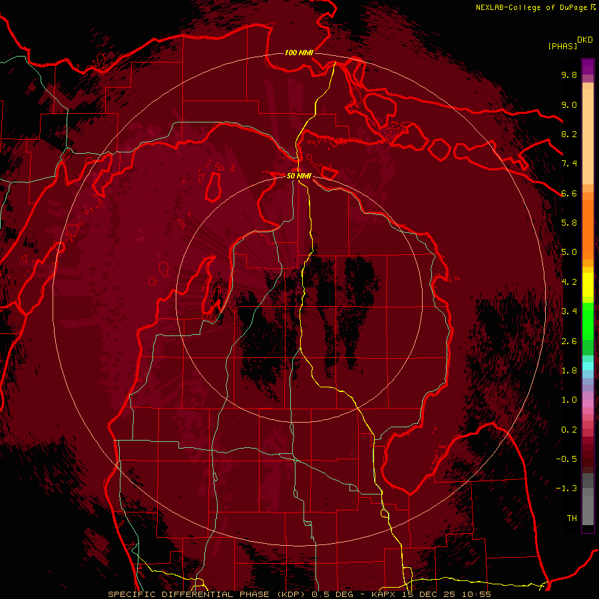The image size is (599, 599).
Task: Click the 9.8 value on the color scale
Action: point(569,75)
